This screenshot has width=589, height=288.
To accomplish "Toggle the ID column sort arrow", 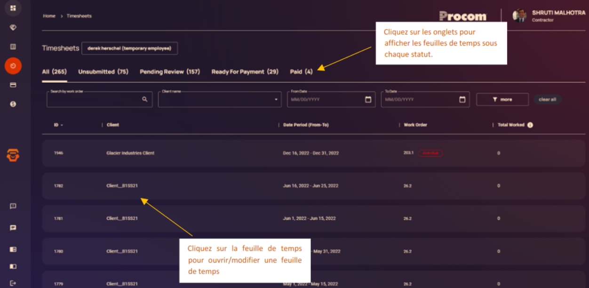I will (62, 125).
